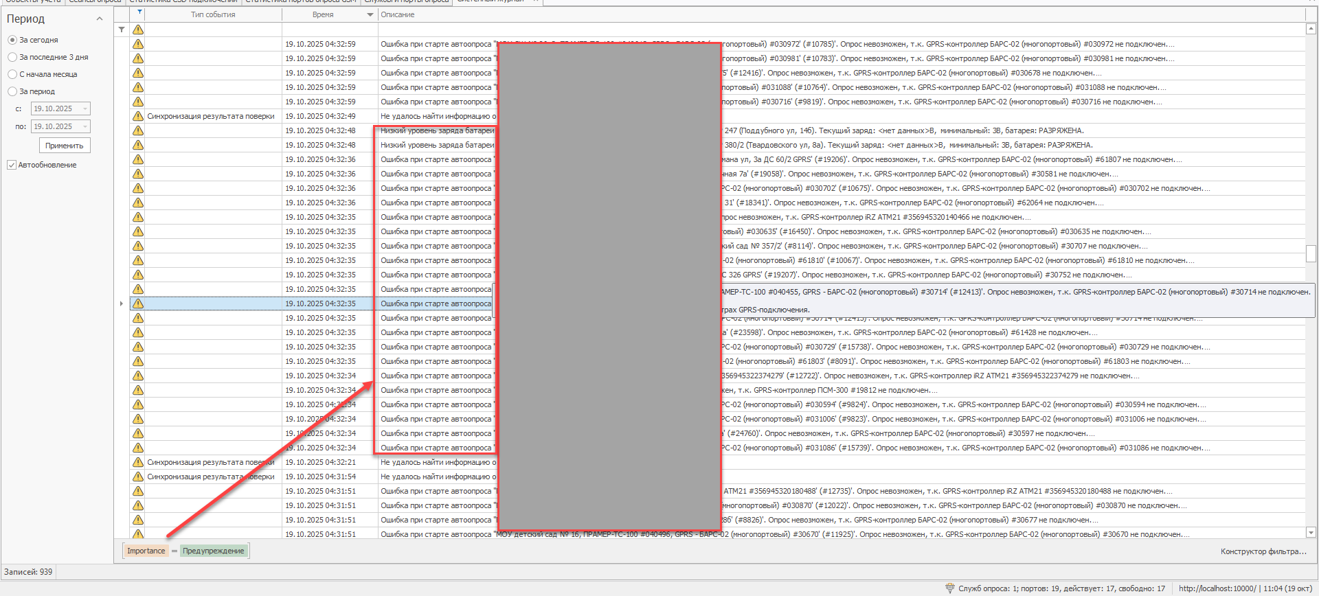Screen dimensions: 1319x596
Task: Click the warning icon of the 04:32:49 sync event
Action: [138, 116]
